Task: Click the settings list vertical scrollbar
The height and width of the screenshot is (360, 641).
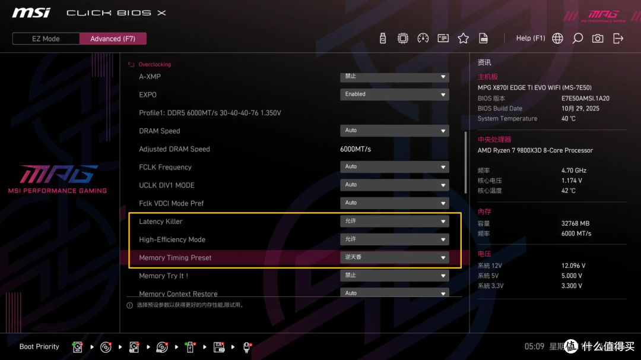Action: [x=466, y=162]
